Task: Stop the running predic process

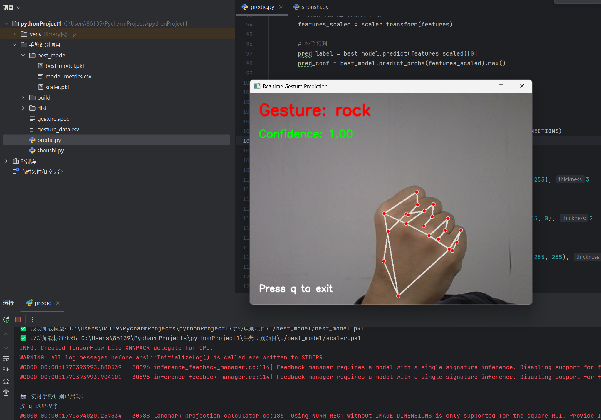Action: (18, 320)
